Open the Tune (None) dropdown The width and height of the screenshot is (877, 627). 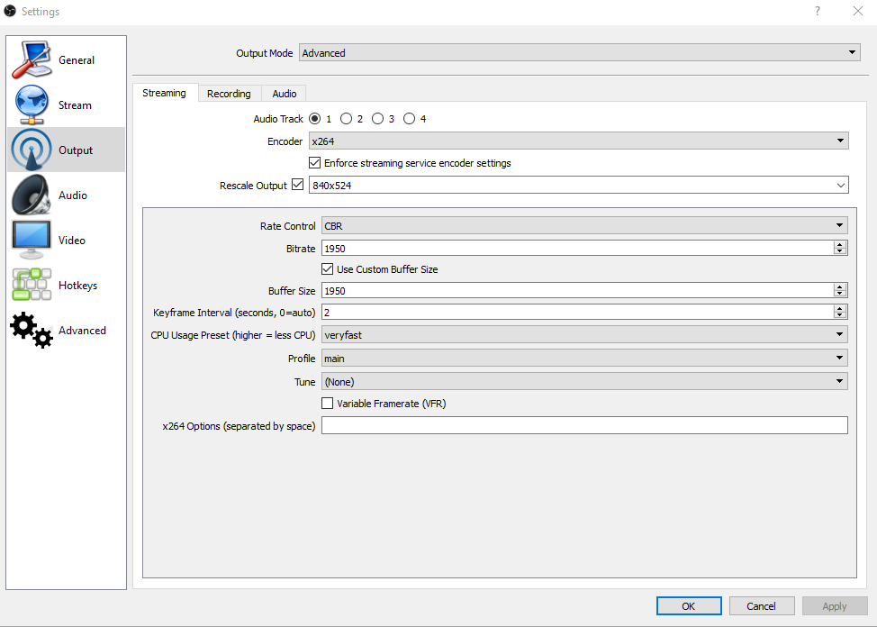pyautogui.click(x=584, y=382)
